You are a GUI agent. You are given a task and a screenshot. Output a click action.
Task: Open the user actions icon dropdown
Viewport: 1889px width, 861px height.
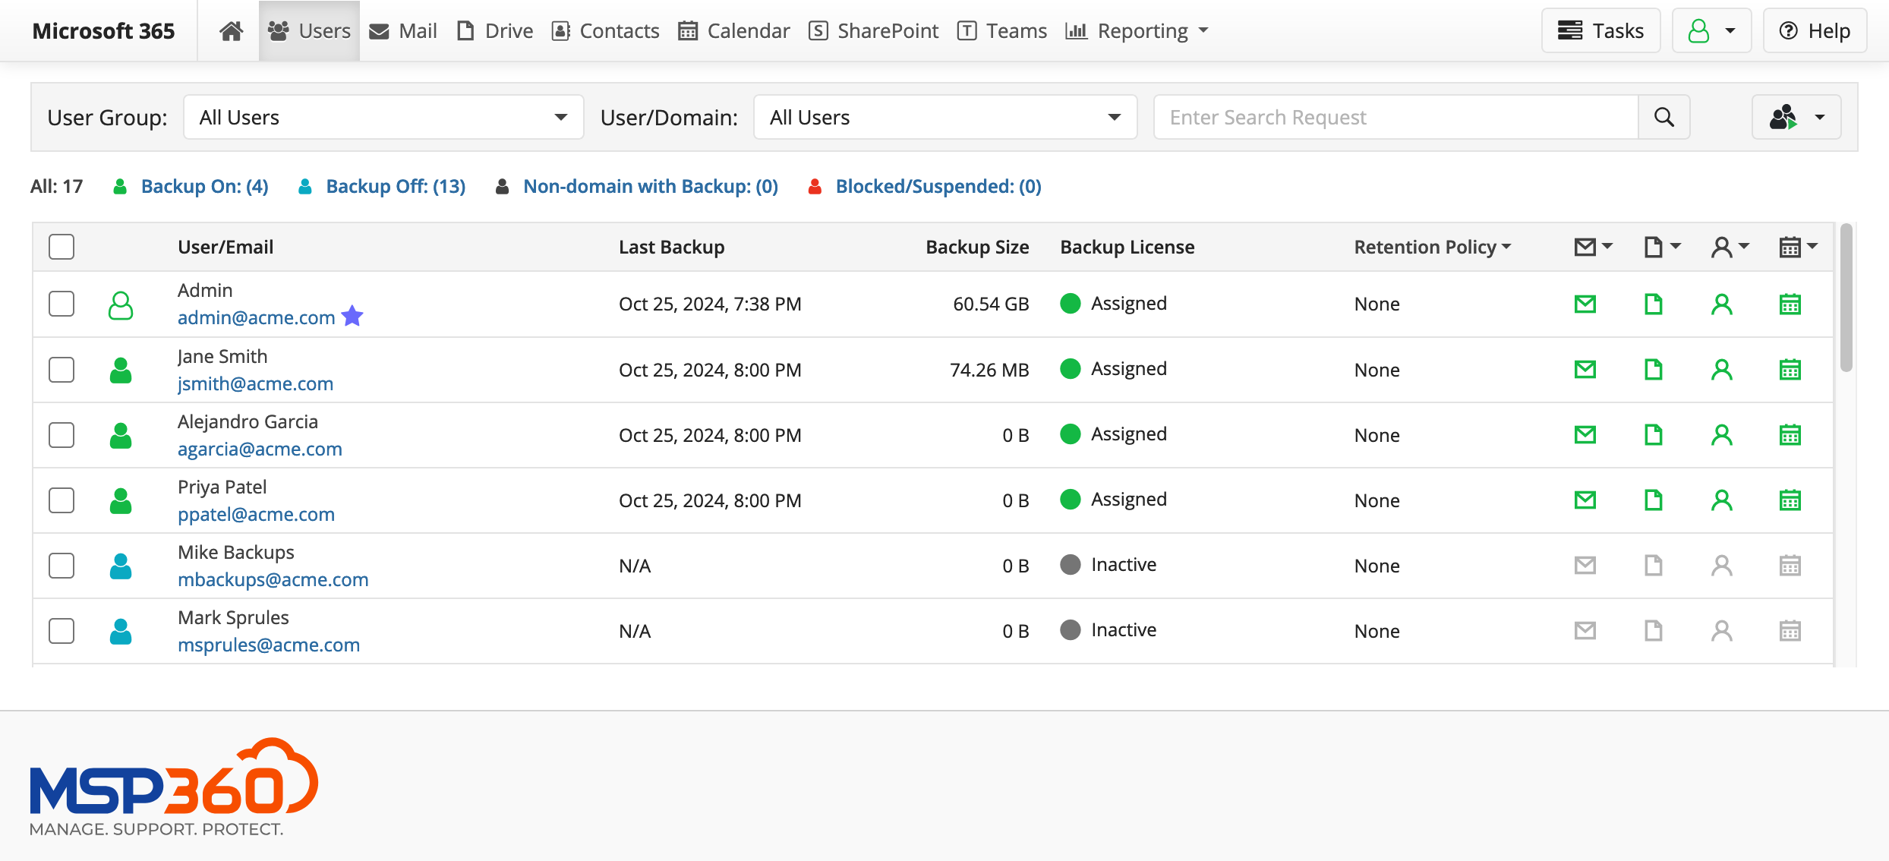click(x=1796, y=117)
